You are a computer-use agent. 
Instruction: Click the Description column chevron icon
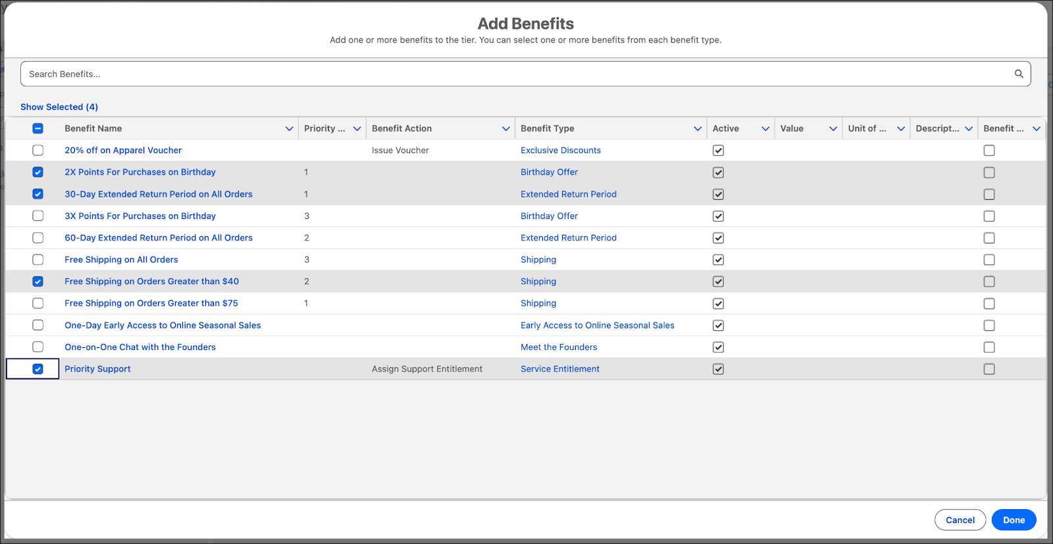969,128
